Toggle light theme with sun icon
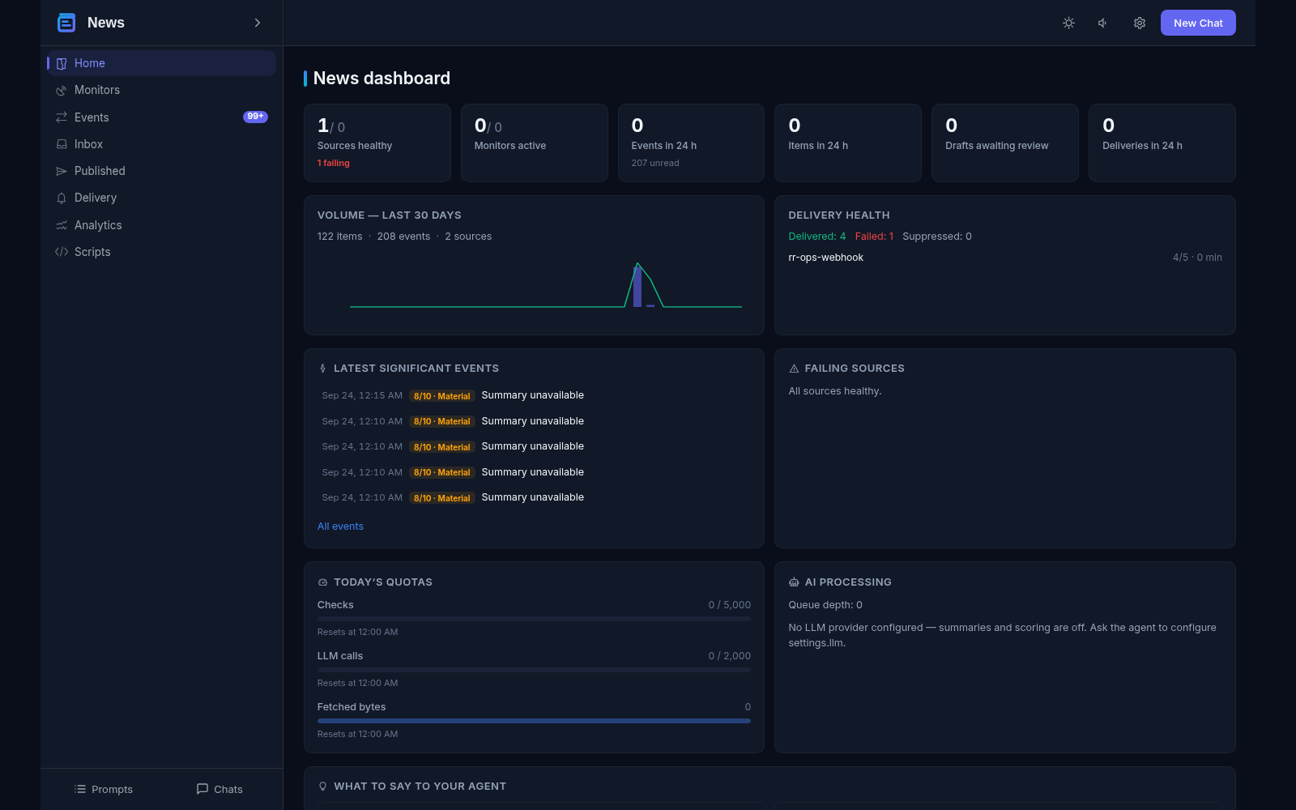This screenshot has height=810, width=1296. pyautogui.click(x=1068, y=23)
